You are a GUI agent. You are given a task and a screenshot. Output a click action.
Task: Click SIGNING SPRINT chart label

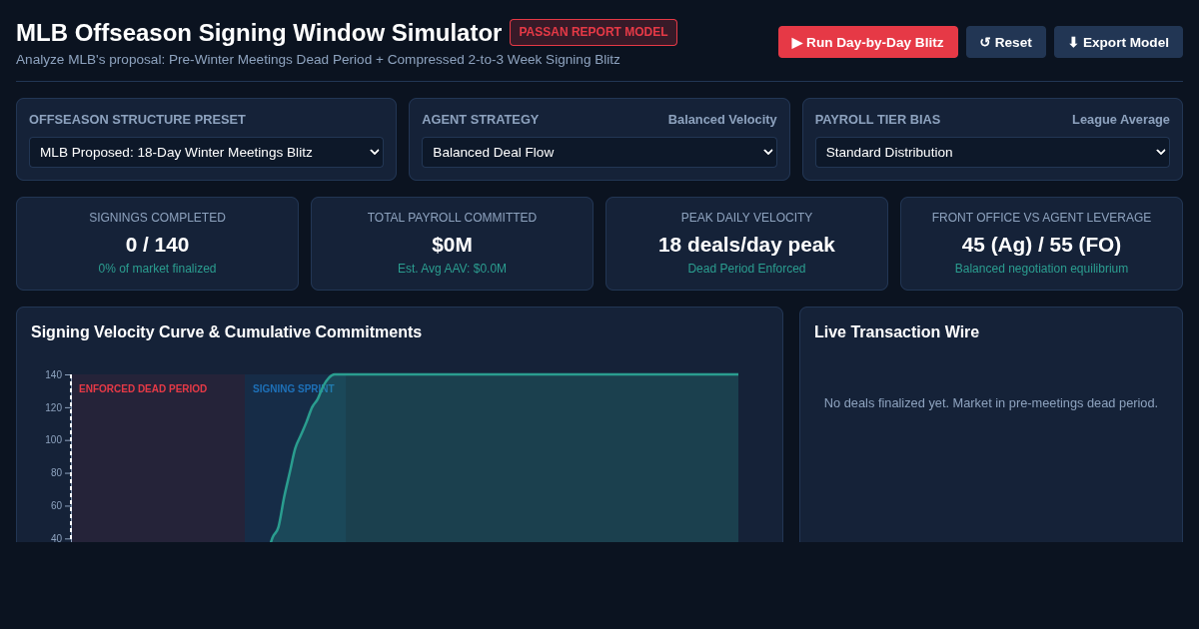(x=294, y=389)
